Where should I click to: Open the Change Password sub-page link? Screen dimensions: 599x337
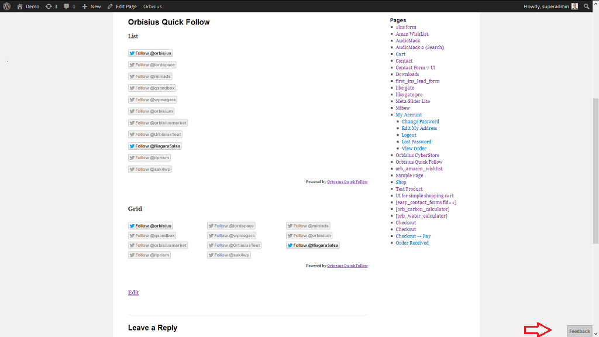[x=420, y=122]
